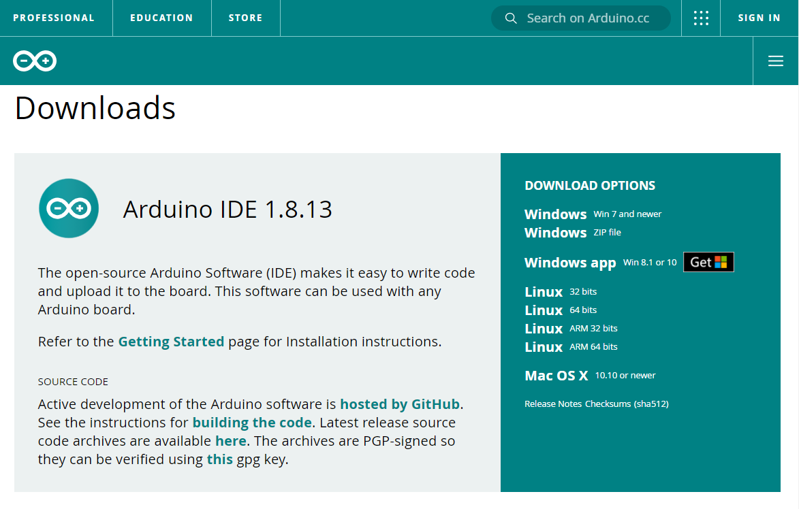Open the Release Notes link
This screenshot has height=509, width=799.
(553, 404)
